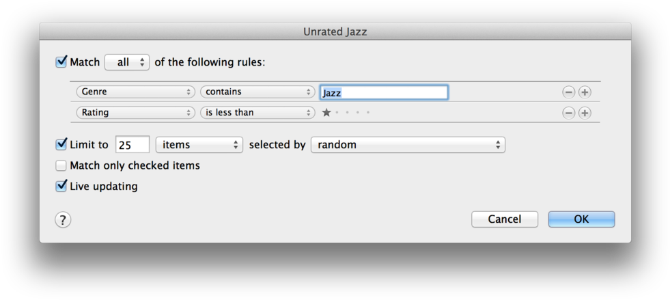Click the fifth rating dot for five stars
The width and height of the screenshot is (670, 300).
(368, 113)
